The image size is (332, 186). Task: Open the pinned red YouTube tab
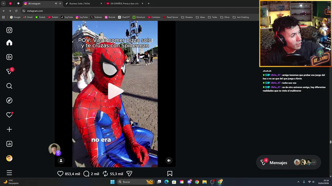[x=10, y=4]
